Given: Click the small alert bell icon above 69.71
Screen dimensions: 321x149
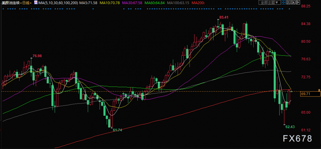Looking at the screenshot, I should [x=319, y=90].
